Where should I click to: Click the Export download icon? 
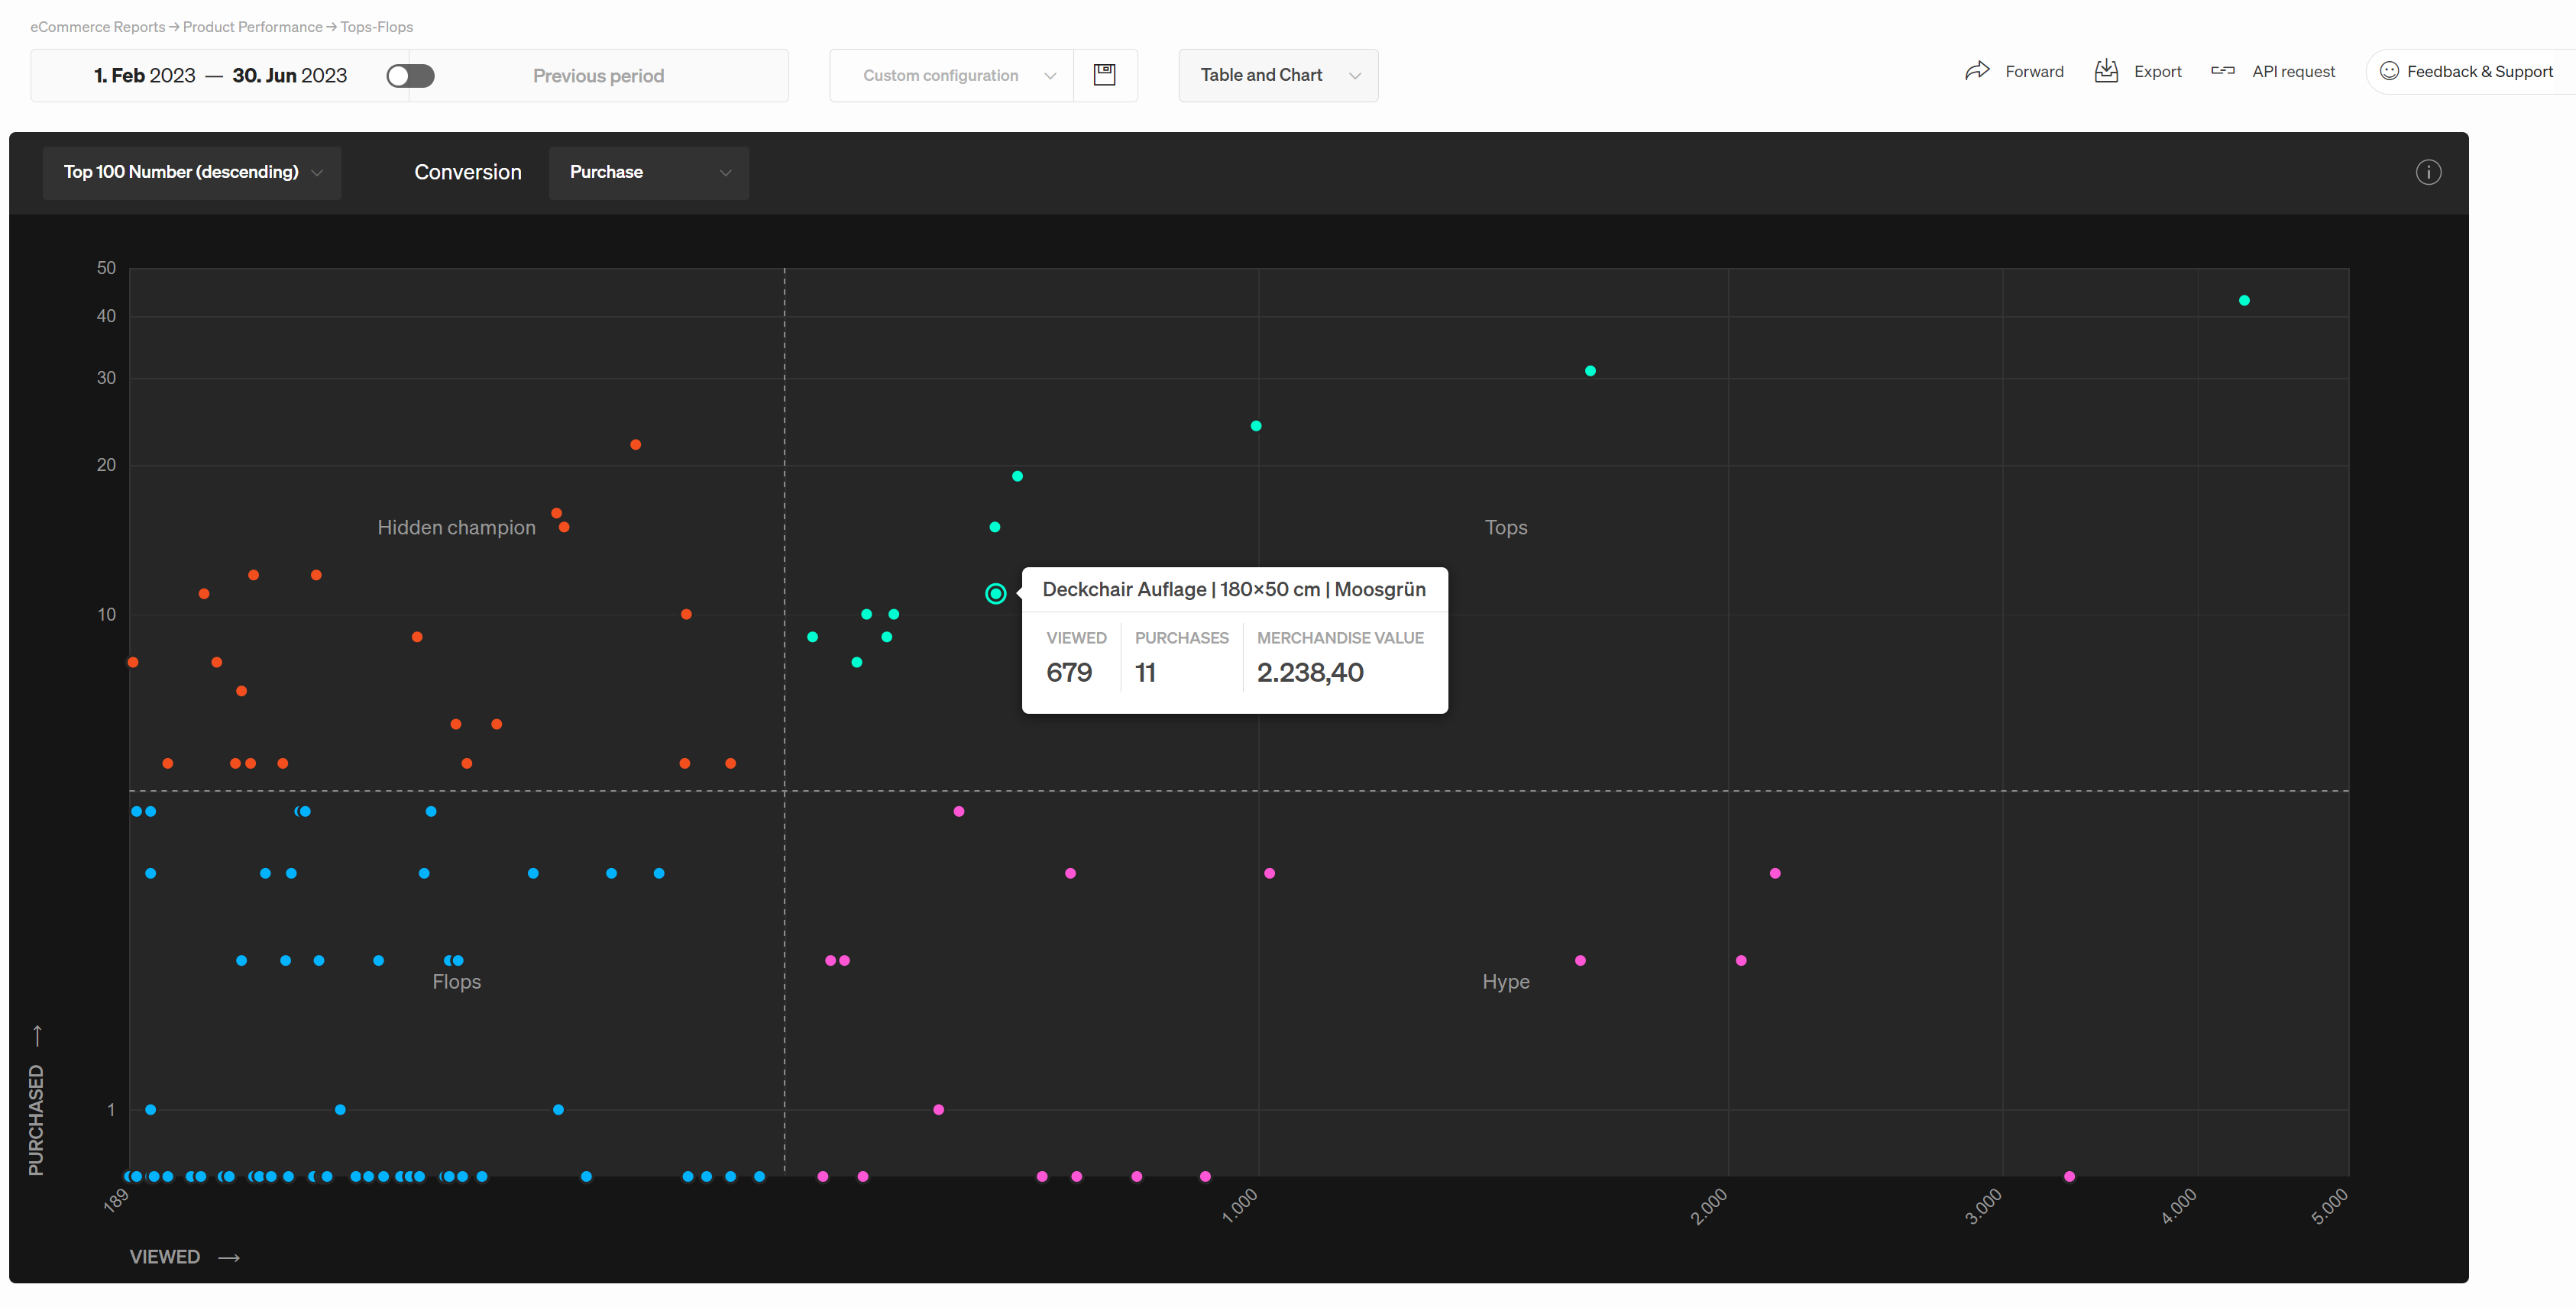2106,71
